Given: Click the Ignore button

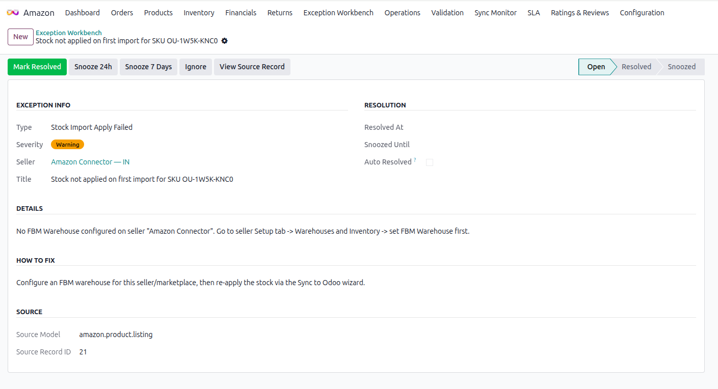Looking at the screenshot, I should [x=196, y=67].
